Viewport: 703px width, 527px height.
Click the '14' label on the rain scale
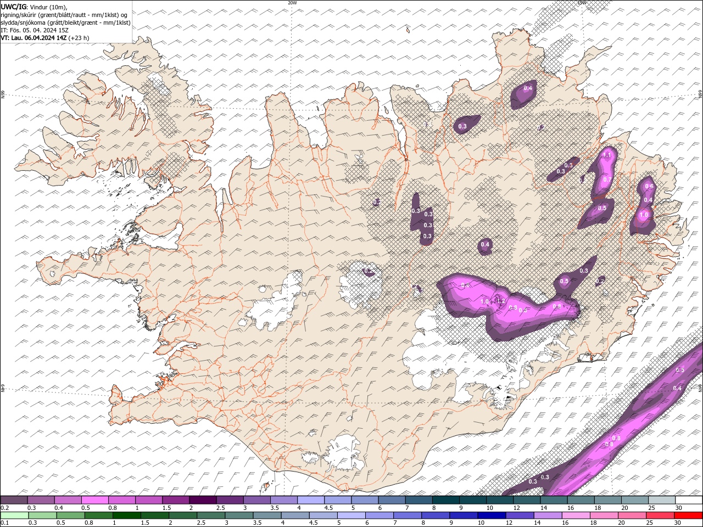point(538,523)
